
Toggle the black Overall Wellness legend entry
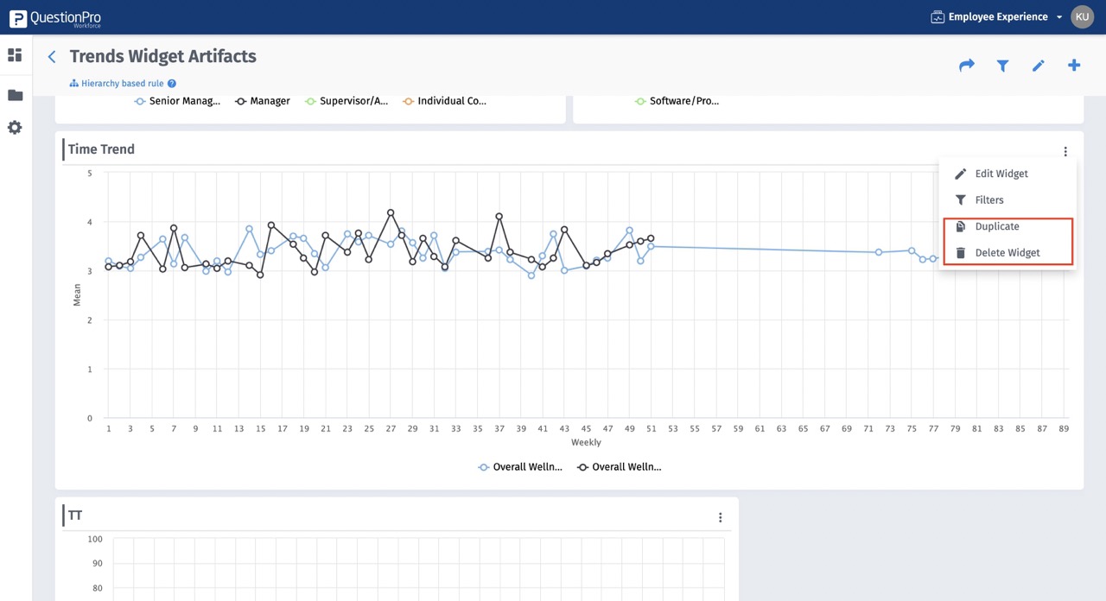[x=620, y=467]
